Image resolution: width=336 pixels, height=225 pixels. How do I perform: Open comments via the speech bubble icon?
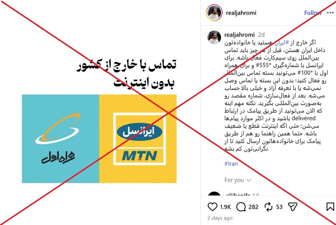[241, 207]
